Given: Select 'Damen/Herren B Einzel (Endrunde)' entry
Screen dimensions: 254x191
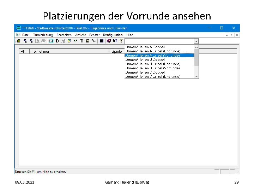Looking at the screenshot, I should click(159, 64).
